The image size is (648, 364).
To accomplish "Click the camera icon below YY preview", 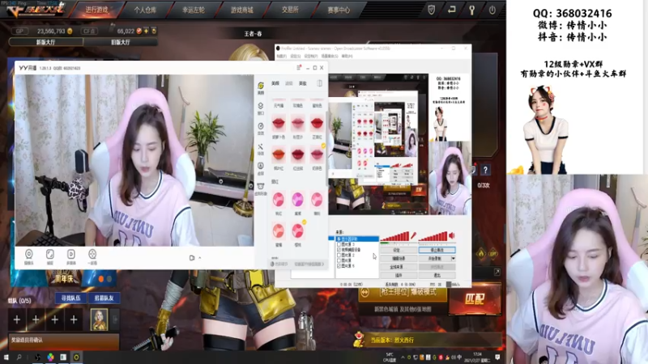I will pos(192,258).
